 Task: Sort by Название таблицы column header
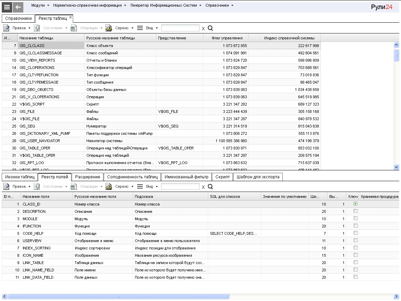pyautogui.click(x=51, y=38)
